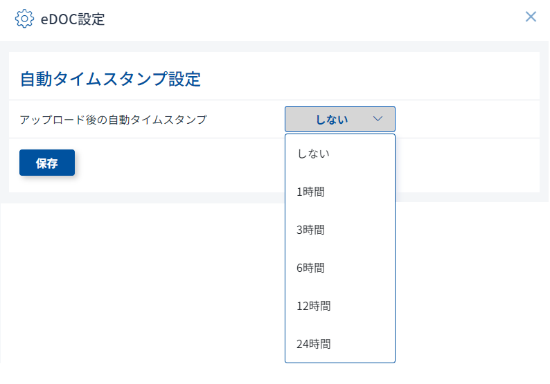The image size is (550, 384).
Task: Click empty header space right of eDOC設定 title
Action: point(312,19)
